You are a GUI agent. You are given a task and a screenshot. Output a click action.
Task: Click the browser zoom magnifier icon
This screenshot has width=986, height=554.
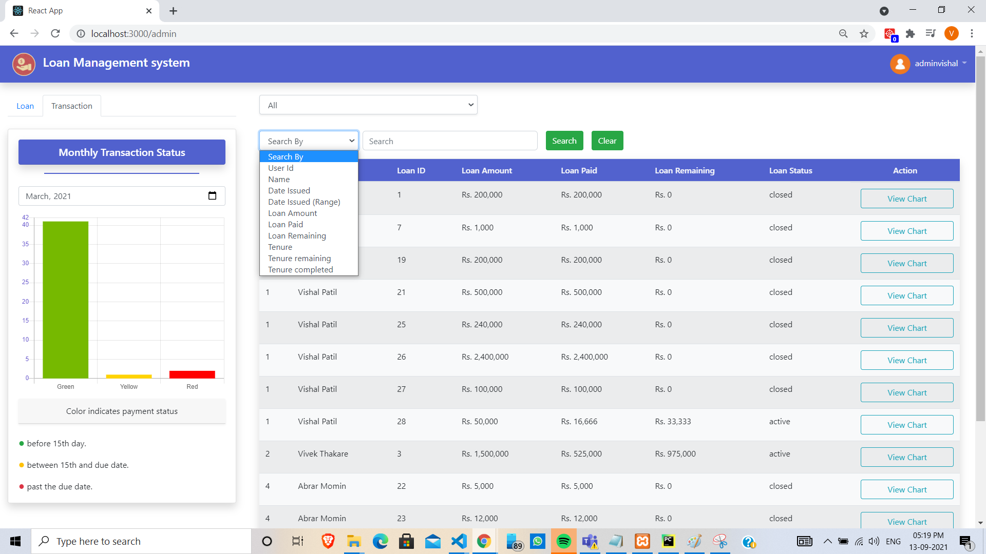click(x=843, y=34)
